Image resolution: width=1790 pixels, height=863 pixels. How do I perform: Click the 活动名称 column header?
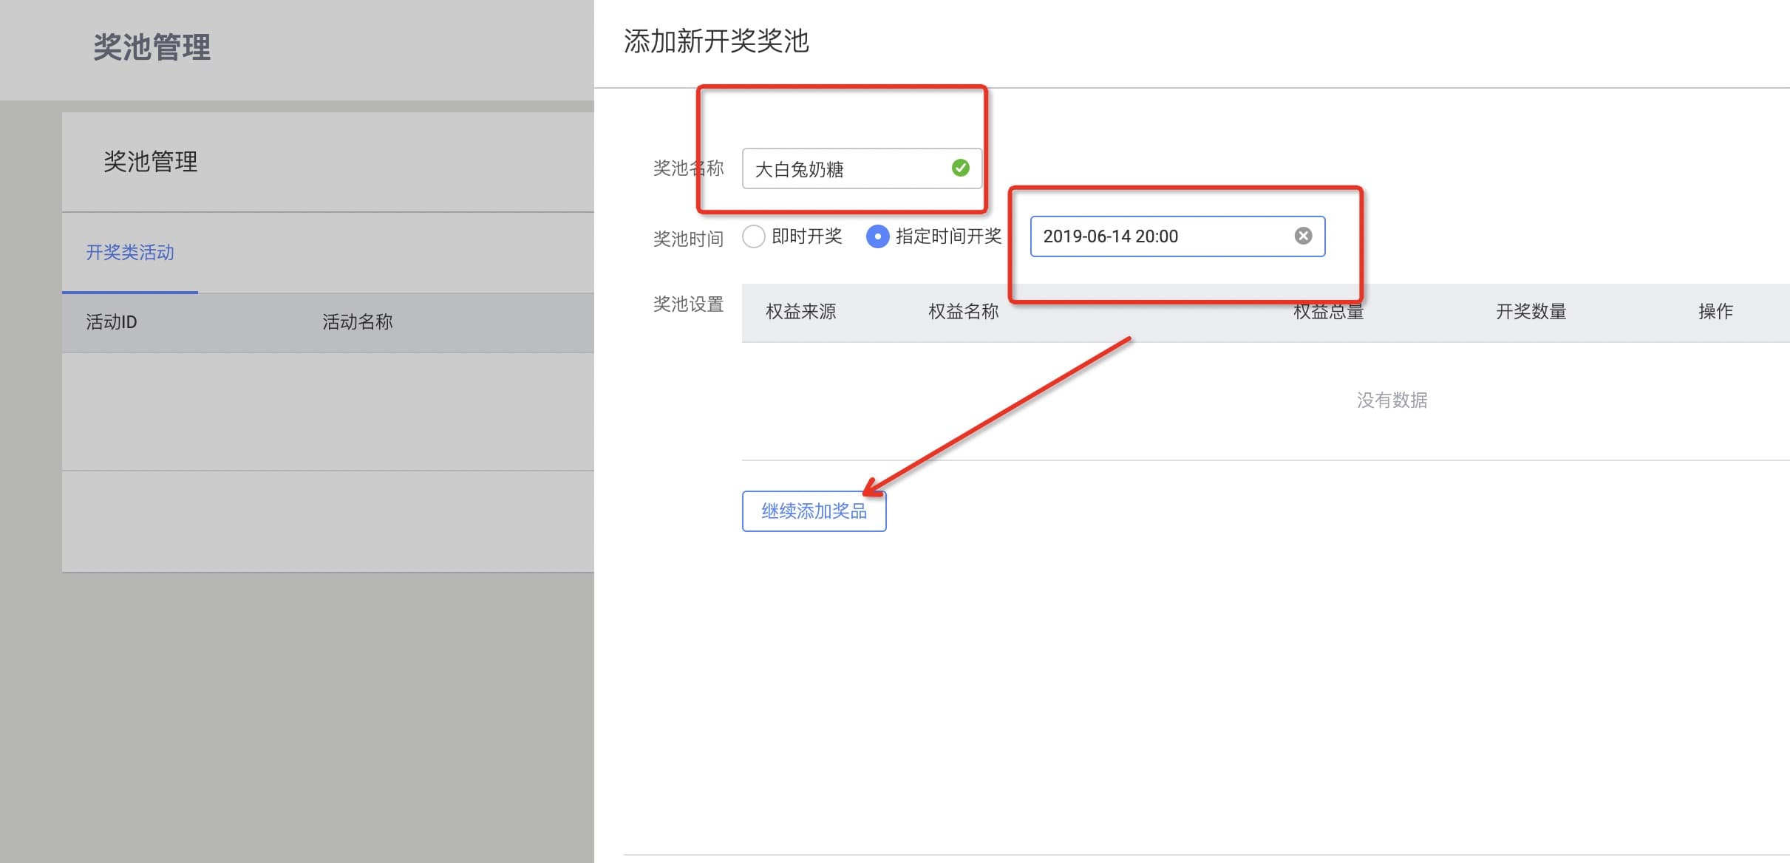point(358,322)
